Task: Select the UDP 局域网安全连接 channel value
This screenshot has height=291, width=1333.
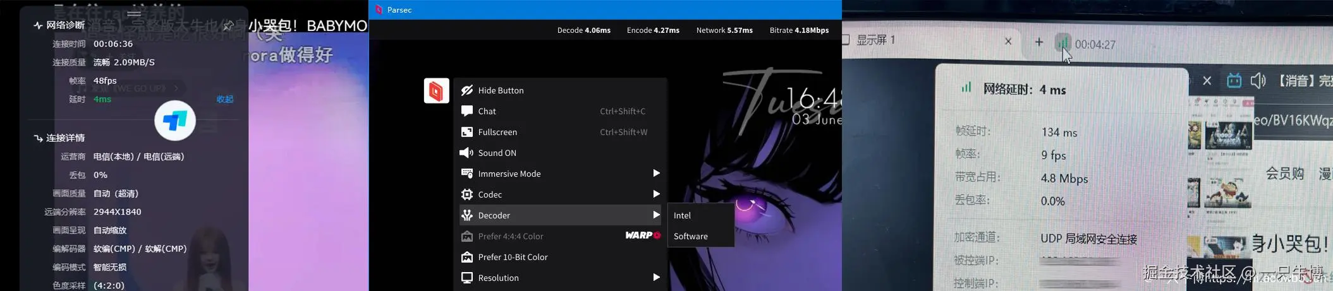Action: 1088,239
